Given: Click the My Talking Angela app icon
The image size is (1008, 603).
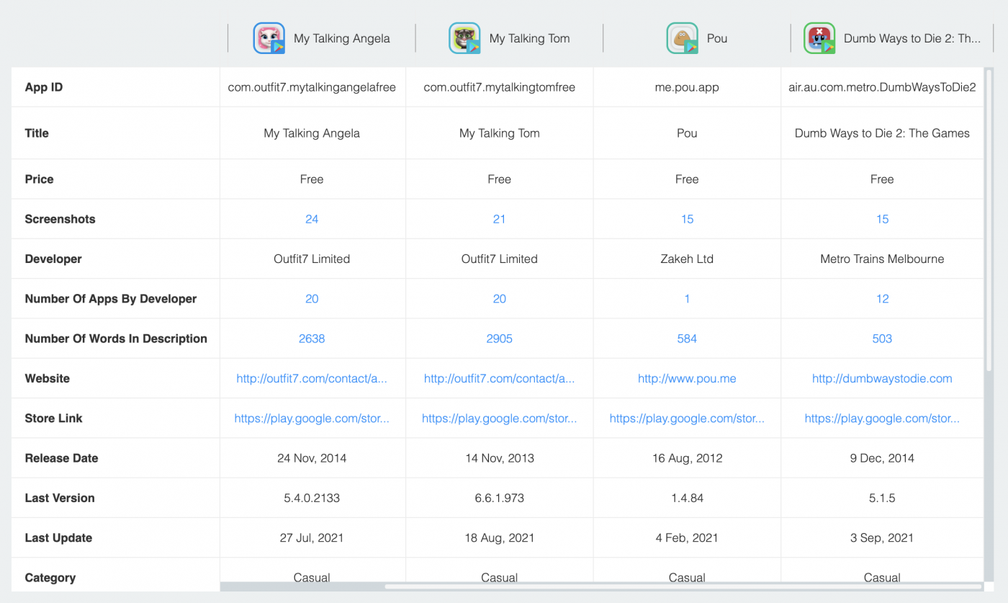Looking at the screenshot, I should tap(269, 38).
